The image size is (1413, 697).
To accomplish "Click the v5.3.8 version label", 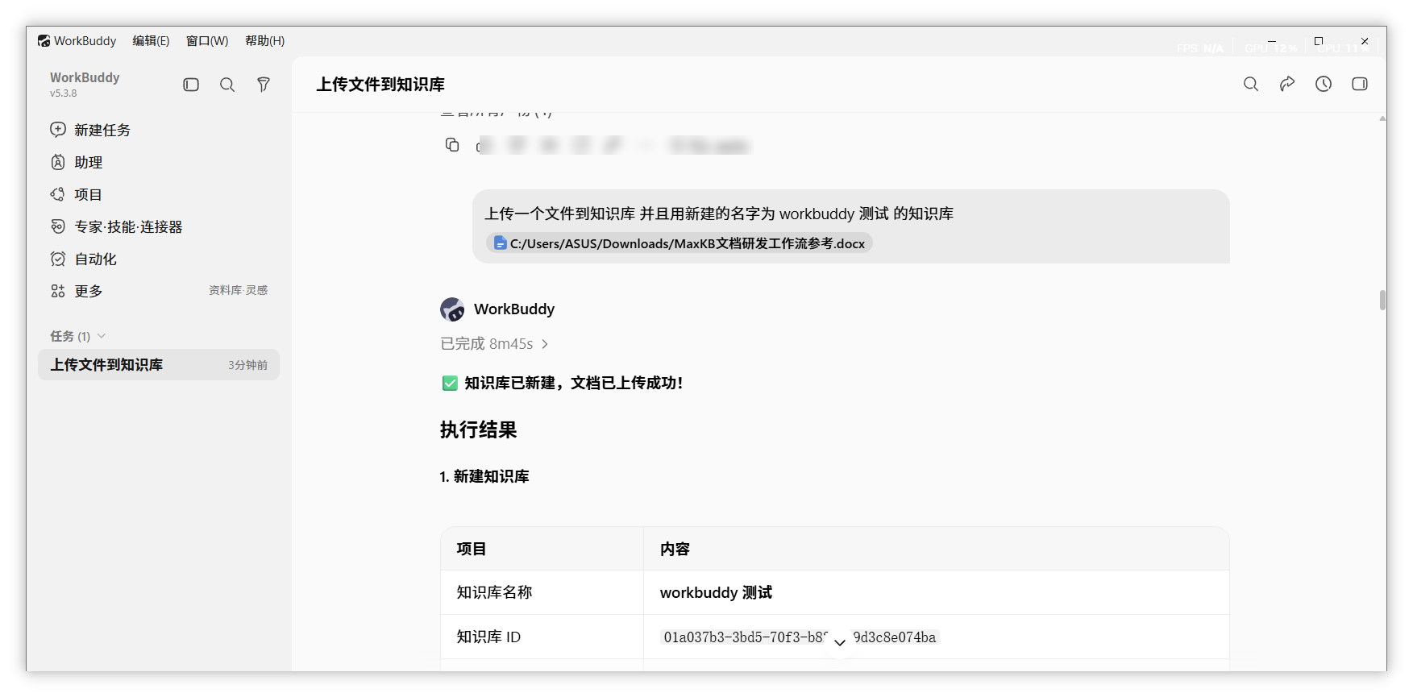I will [x=64, y=93].
